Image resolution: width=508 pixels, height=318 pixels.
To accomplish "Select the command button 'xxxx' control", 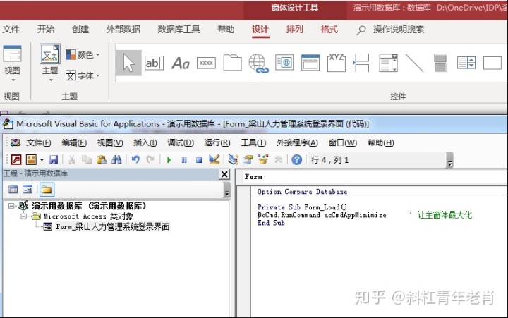I will 206,63.
